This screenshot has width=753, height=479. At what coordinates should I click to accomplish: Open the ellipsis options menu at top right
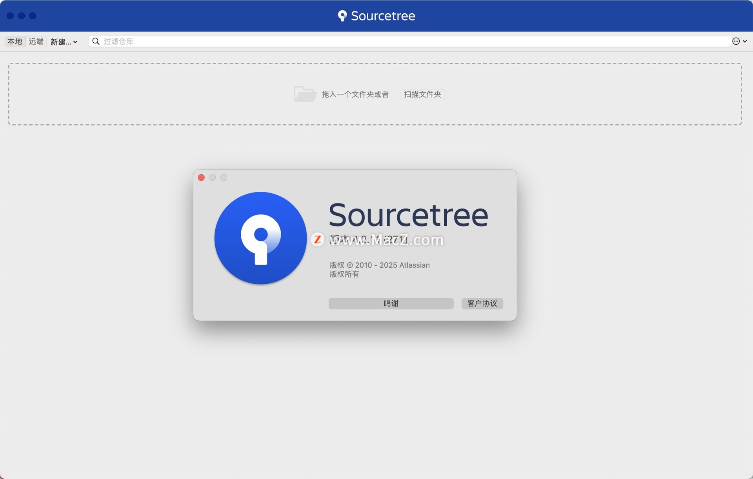point(739,42)
